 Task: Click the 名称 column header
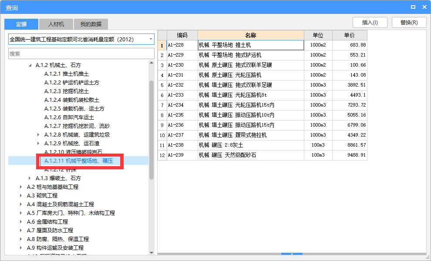point(251,35)
